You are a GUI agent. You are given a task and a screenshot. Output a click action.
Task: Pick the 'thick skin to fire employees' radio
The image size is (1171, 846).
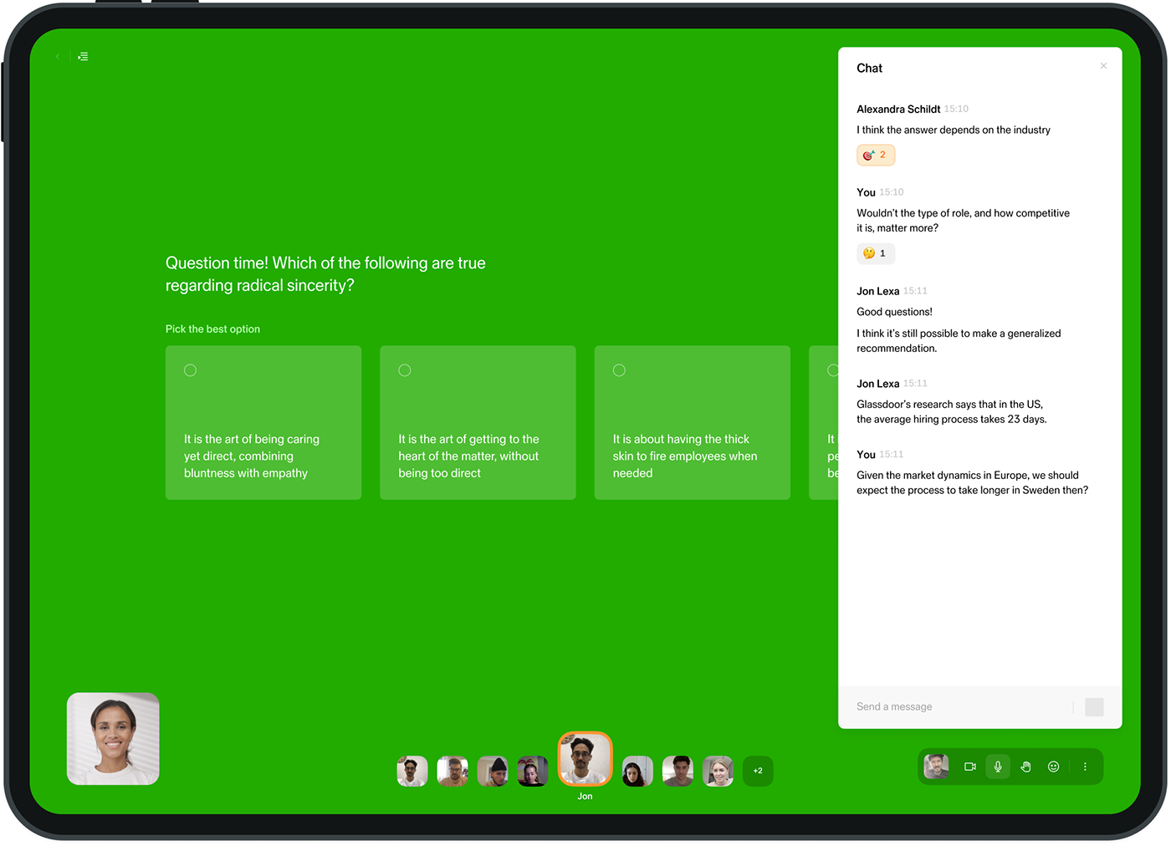coord(619,370)
